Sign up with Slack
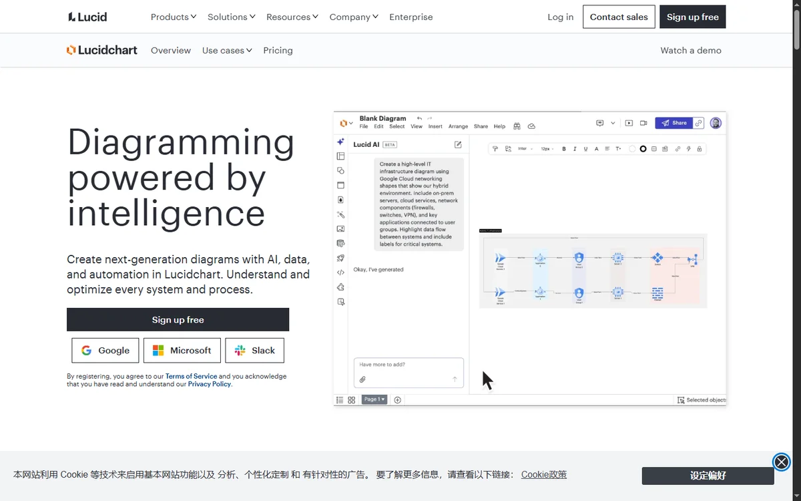Screen dimensions: 801x501 (255, 350)
